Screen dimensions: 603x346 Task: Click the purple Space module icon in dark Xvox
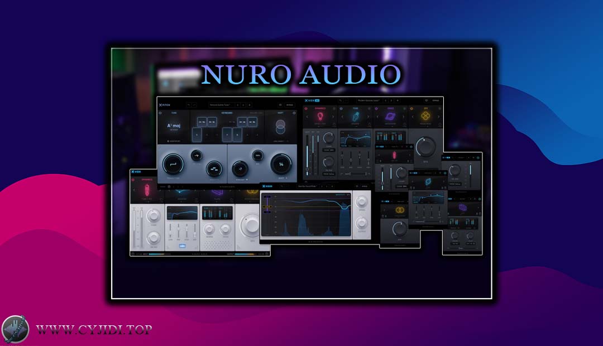click(390, 117)
